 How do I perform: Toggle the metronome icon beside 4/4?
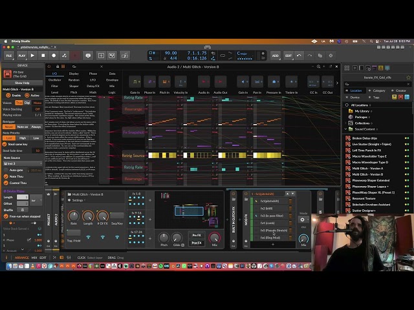click(165, 58)
